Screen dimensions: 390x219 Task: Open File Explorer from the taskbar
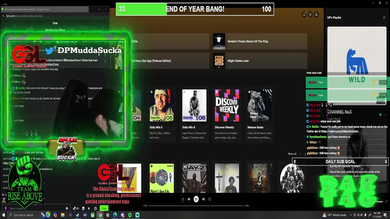tap(63, 215)
